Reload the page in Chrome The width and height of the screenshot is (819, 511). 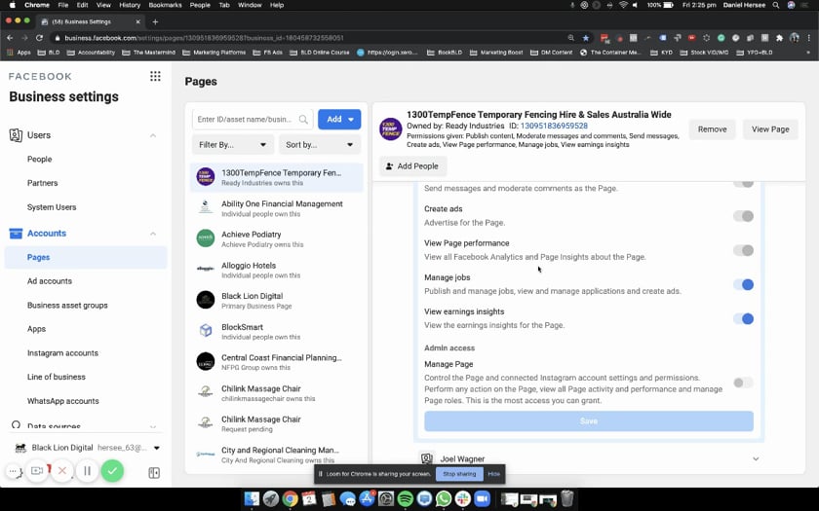[39, 38]
